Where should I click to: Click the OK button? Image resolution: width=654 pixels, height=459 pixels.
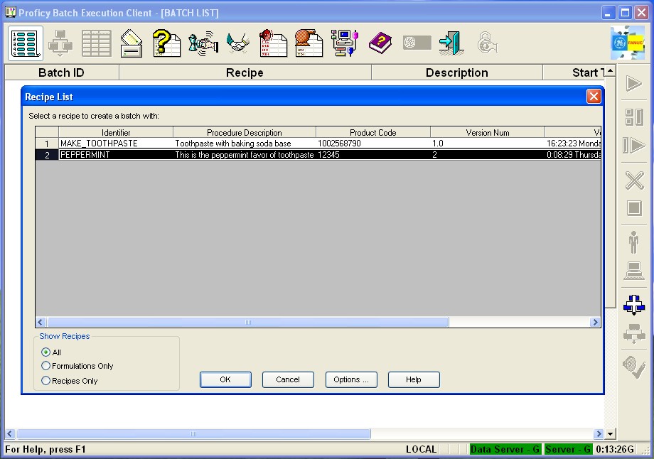click(x=225, y=380)
